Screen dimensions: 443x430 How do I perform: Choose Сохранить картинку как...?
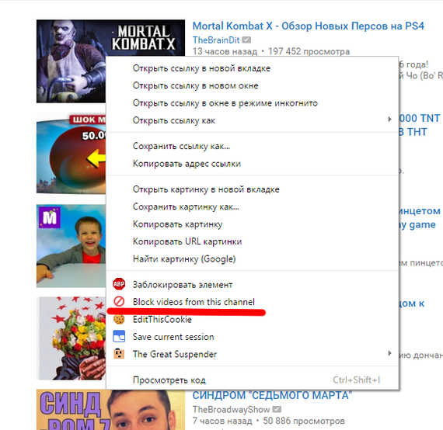[x=253, y=206]
